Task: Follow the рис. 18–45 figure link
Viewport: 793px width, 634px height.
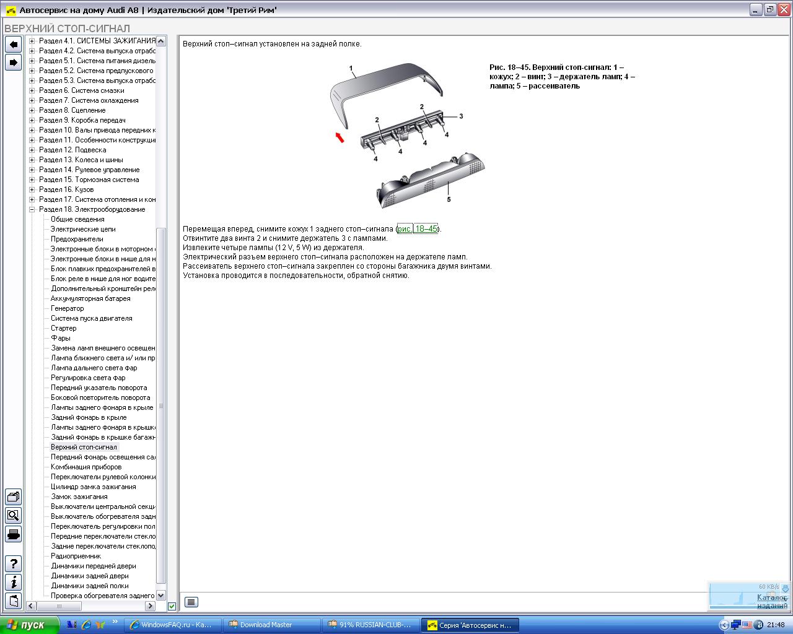Action: [418, 229]
